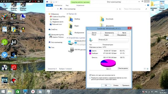Click the Очистка диска button
This screenshot has width=168, height=94.
pos(123,68)
